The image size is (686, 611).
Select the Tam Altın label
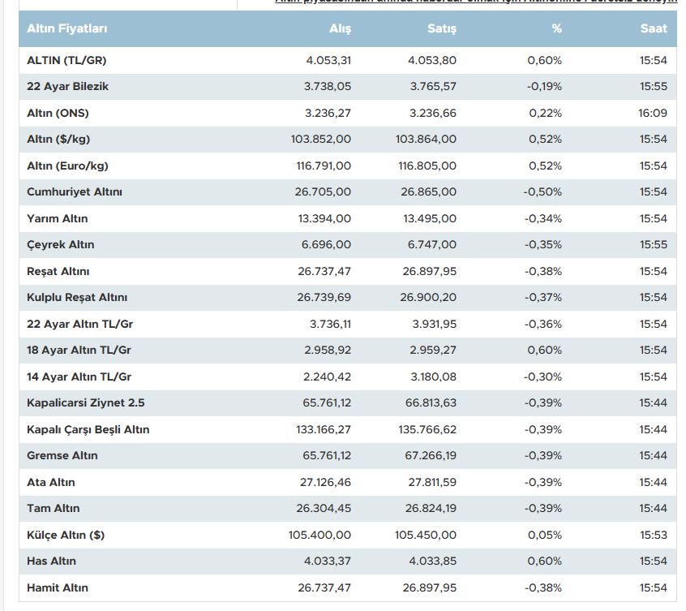coord(53,508)
